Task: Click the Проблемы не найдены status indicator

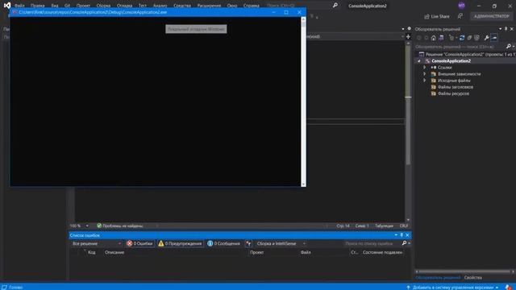Action: [x=120, y=226]
